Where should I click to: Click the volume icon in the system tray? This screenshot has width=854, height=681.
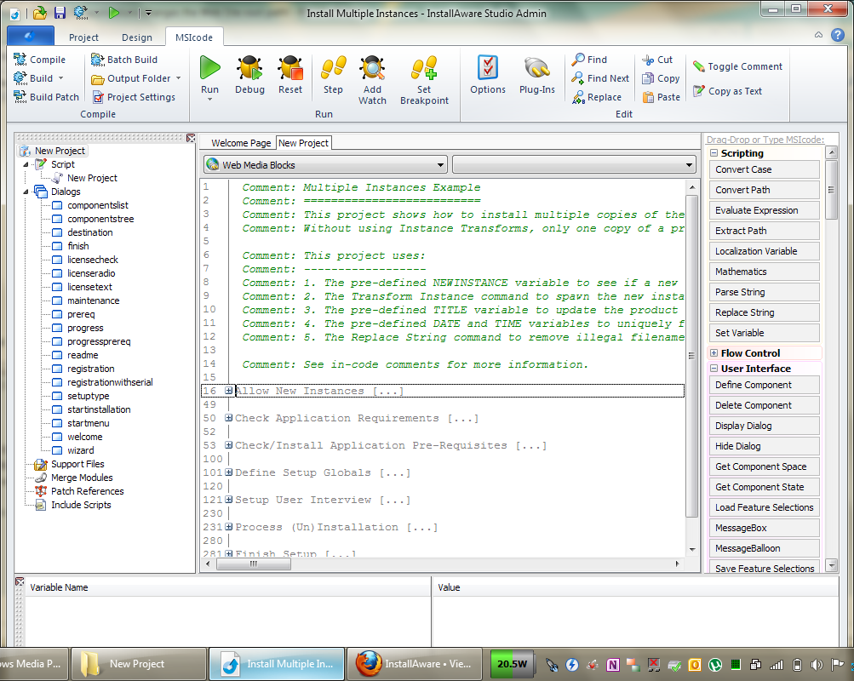point(816,664)
